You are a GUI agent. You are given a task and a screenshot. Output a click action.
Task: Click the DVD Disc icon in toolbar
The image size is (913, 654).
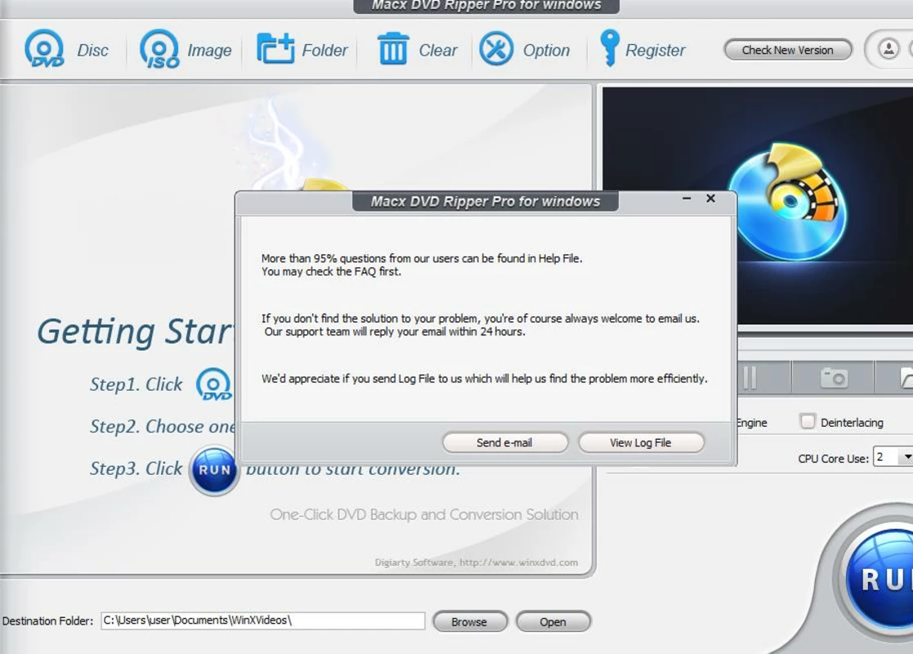point(44,49)
